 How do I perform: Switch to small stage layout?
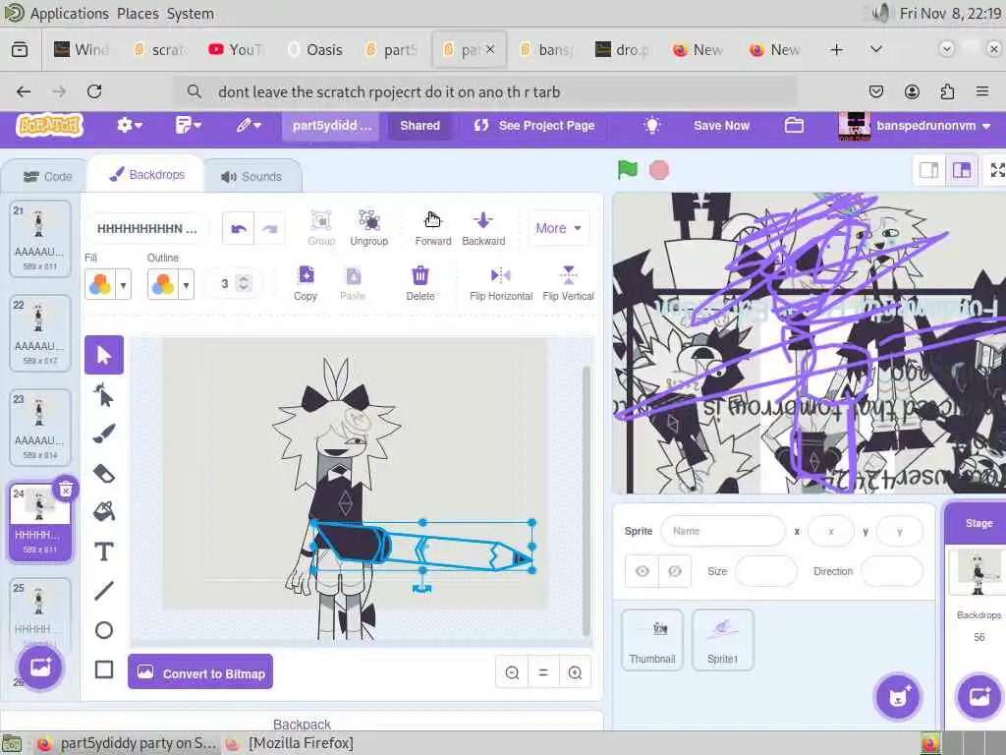click(x=929, y=170)
